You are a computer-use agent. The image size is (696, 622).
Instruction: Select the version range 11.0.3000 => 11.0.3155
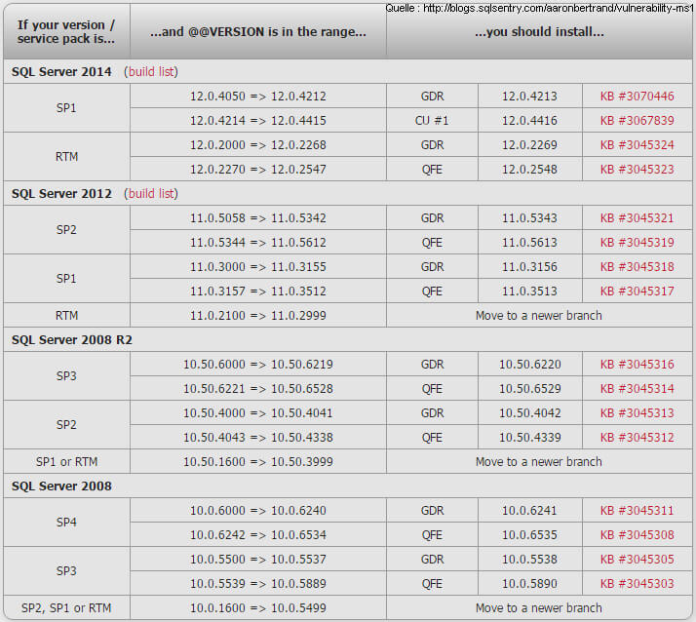(x=258, y=267)
